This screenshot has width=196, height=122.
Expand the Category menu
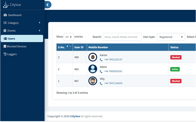tap(22, 23)
